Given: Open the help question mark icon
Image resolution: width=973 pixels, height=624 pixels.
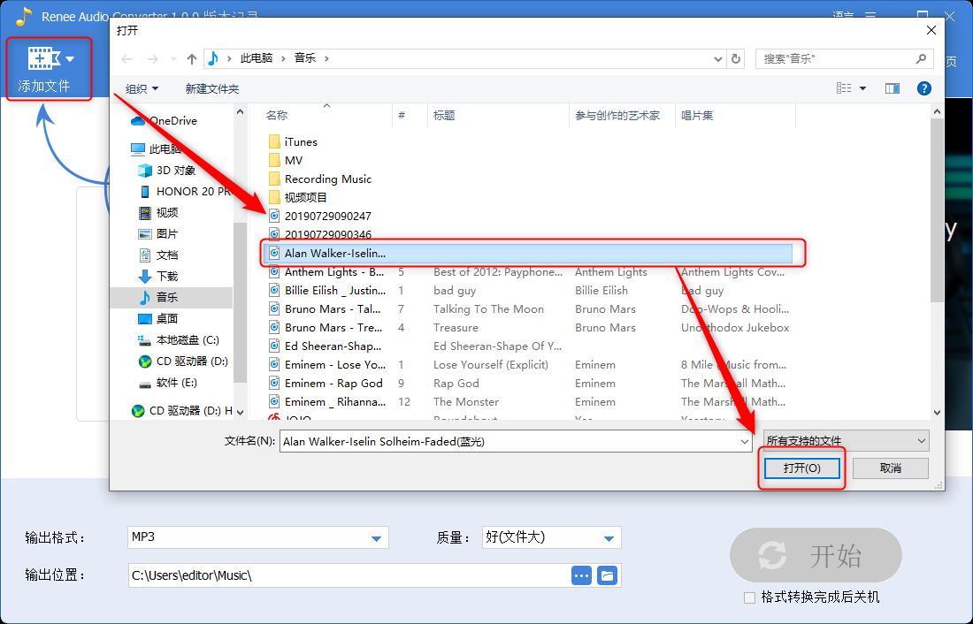Looking at the screenshot, I should pyautogui.click(x=924, y=88).
